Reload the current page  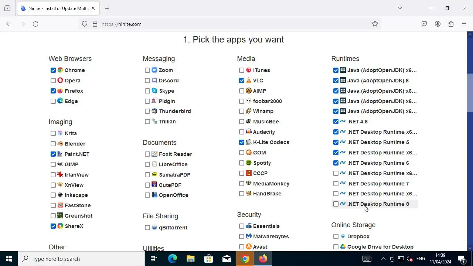point(35,24)
